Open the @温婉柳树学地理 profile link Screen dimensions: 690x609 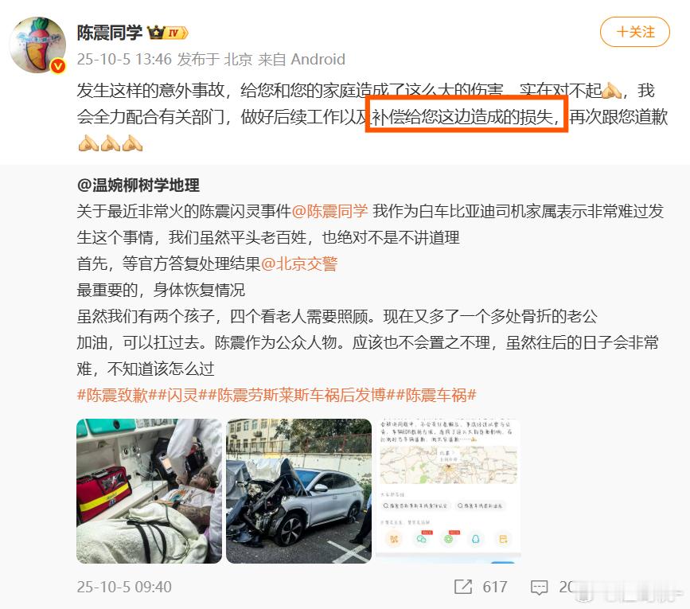pos(138,185)
